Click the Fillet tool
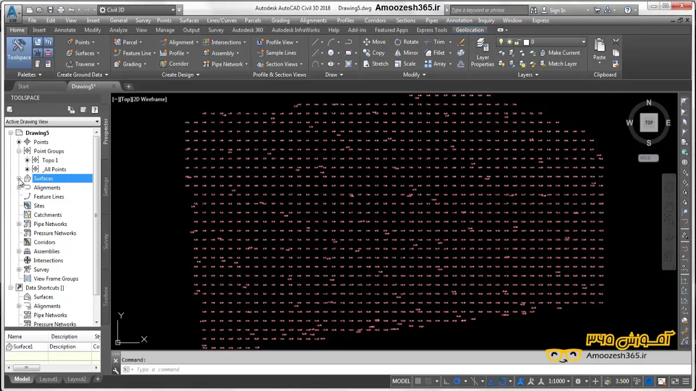The image size is (696, 391). click(x=434, y=53)
